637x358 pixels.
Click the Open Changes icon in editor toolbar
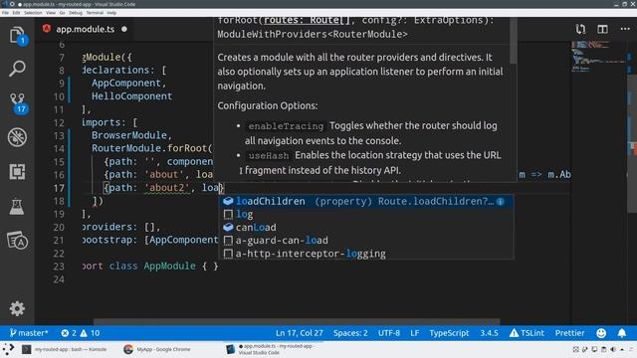click(x=580, y=29)
